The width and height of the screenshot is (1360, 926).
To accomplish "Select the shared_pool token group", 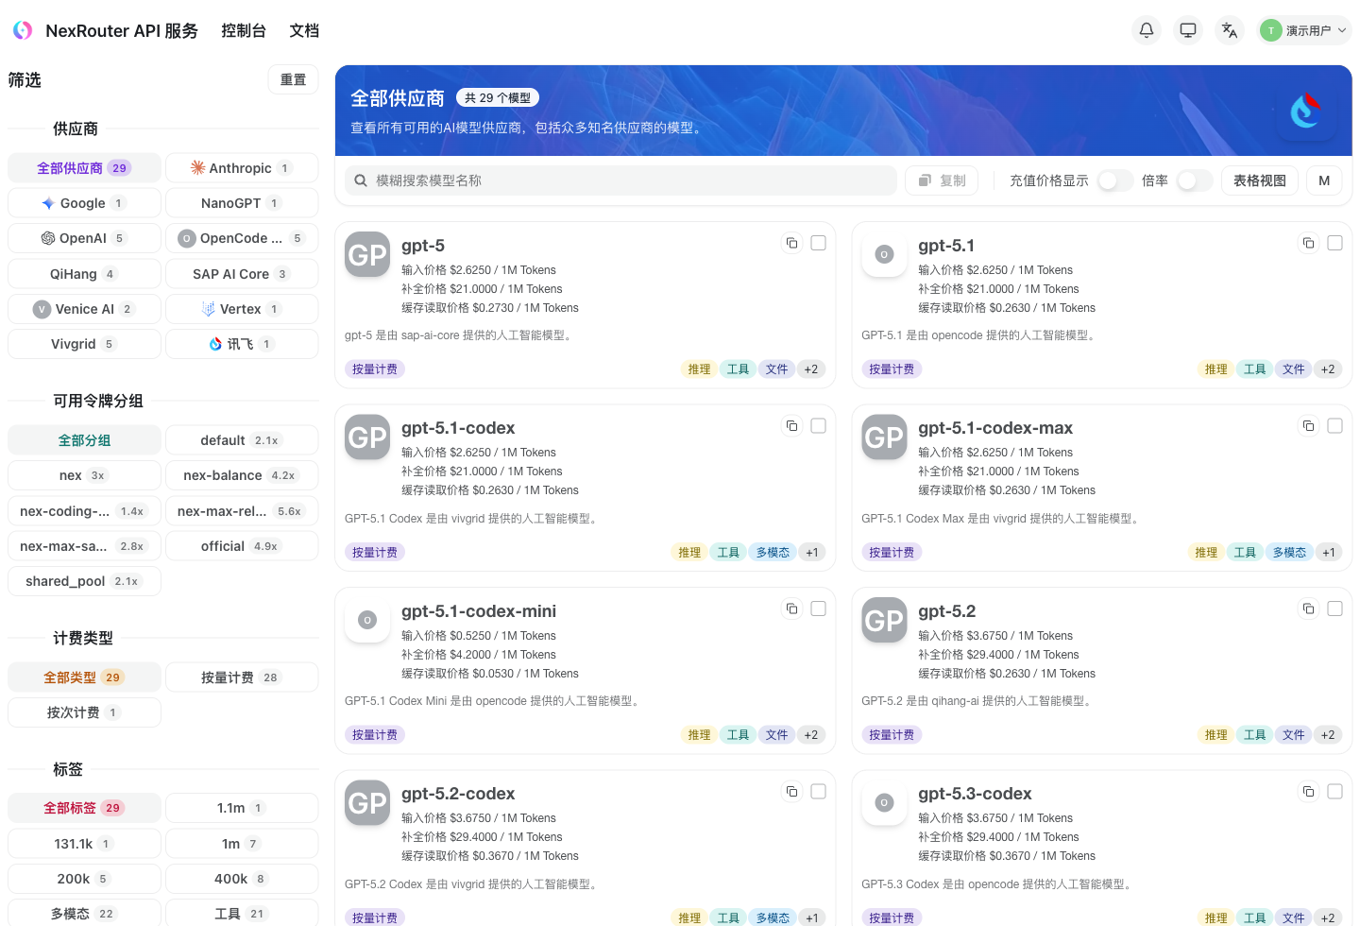I will coord(84,581).
